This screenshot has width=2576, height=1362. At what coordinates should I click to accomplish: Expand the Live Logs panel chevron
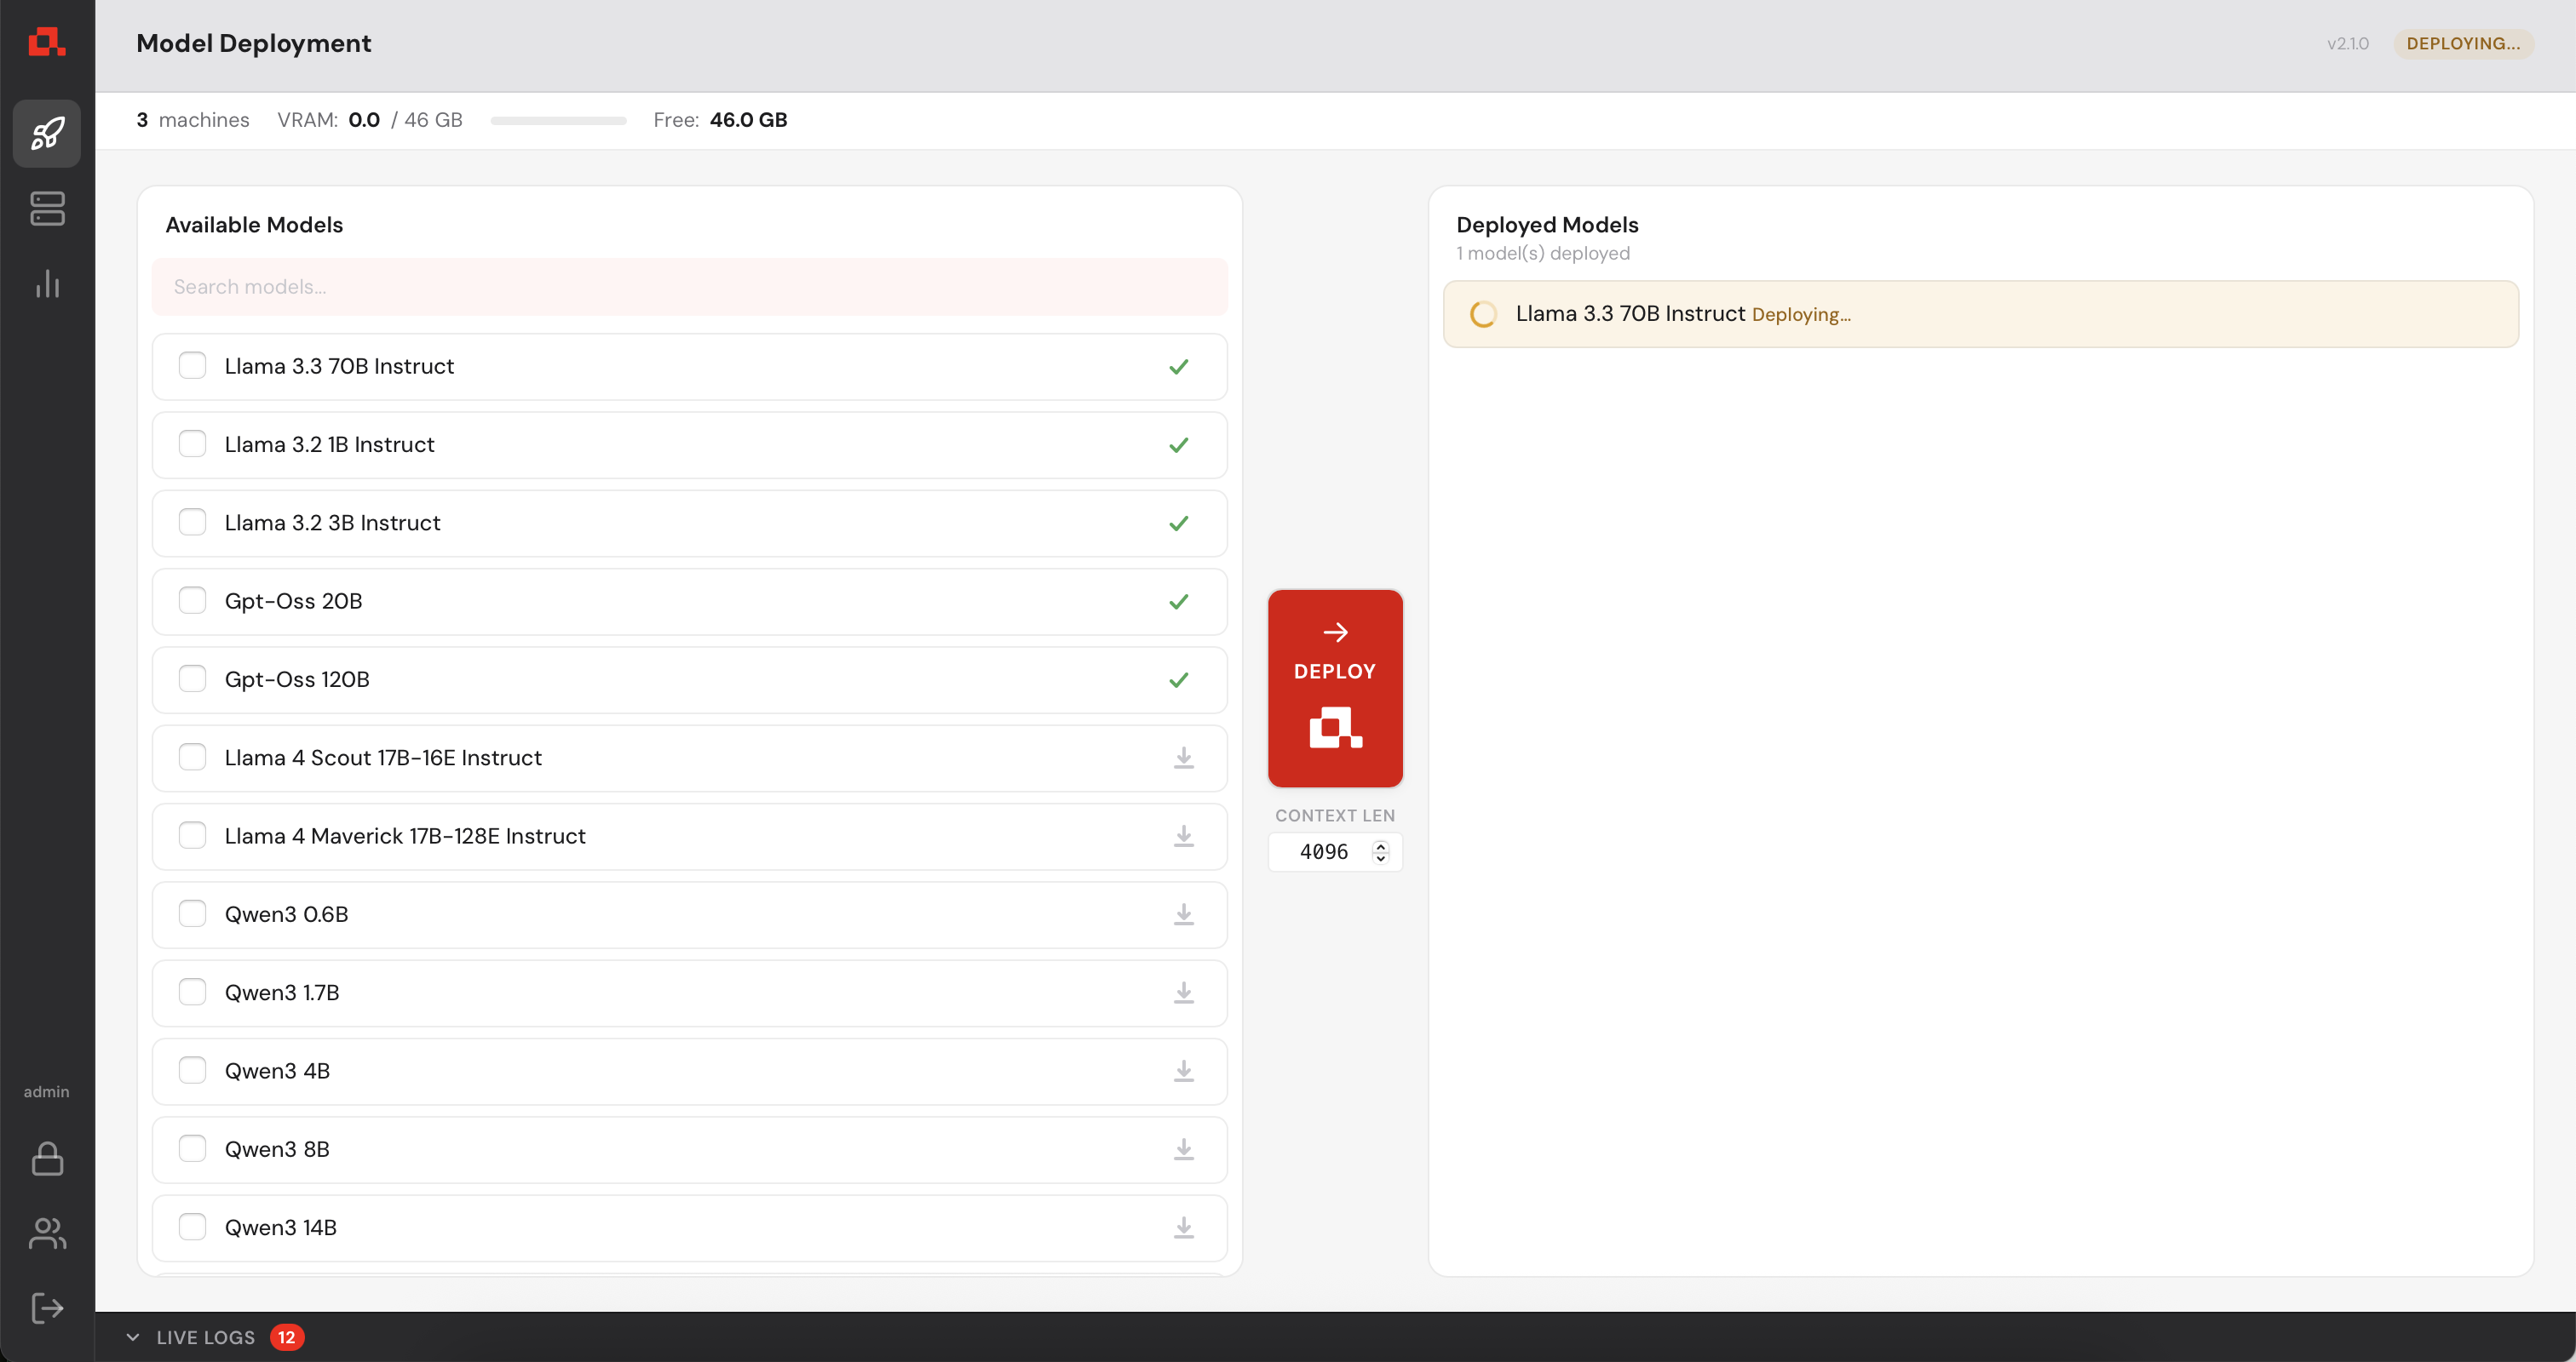coord(133,1337)
